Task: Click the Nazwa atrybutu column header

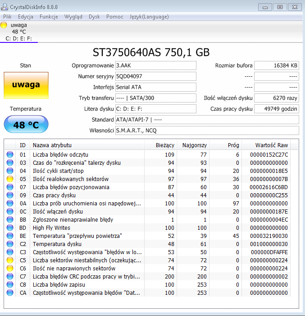Action: [x=87, y=145]
